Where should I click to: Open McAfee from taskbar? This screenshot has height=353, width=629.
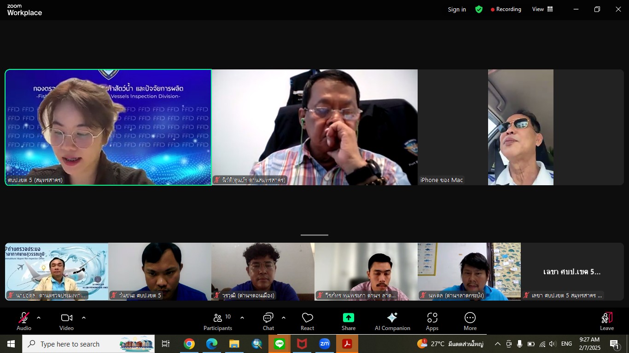point(302,344)
